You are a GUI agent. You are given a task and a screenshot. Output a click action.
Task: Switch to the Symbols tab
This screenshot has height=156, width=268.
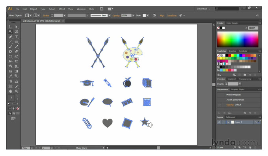[243, 51]
